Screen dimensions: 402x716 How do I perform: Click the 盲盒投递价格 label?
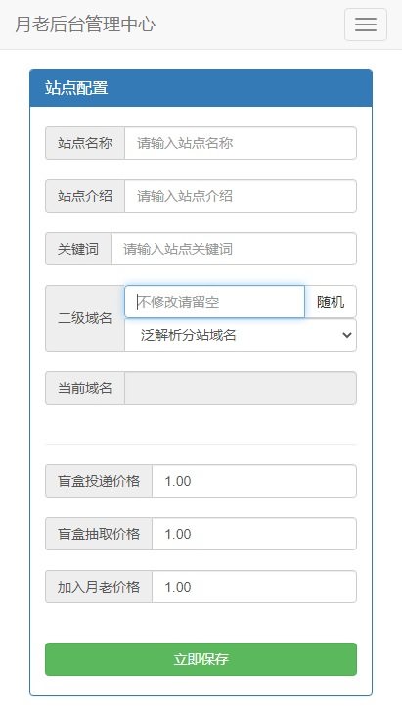click(99, 481)
